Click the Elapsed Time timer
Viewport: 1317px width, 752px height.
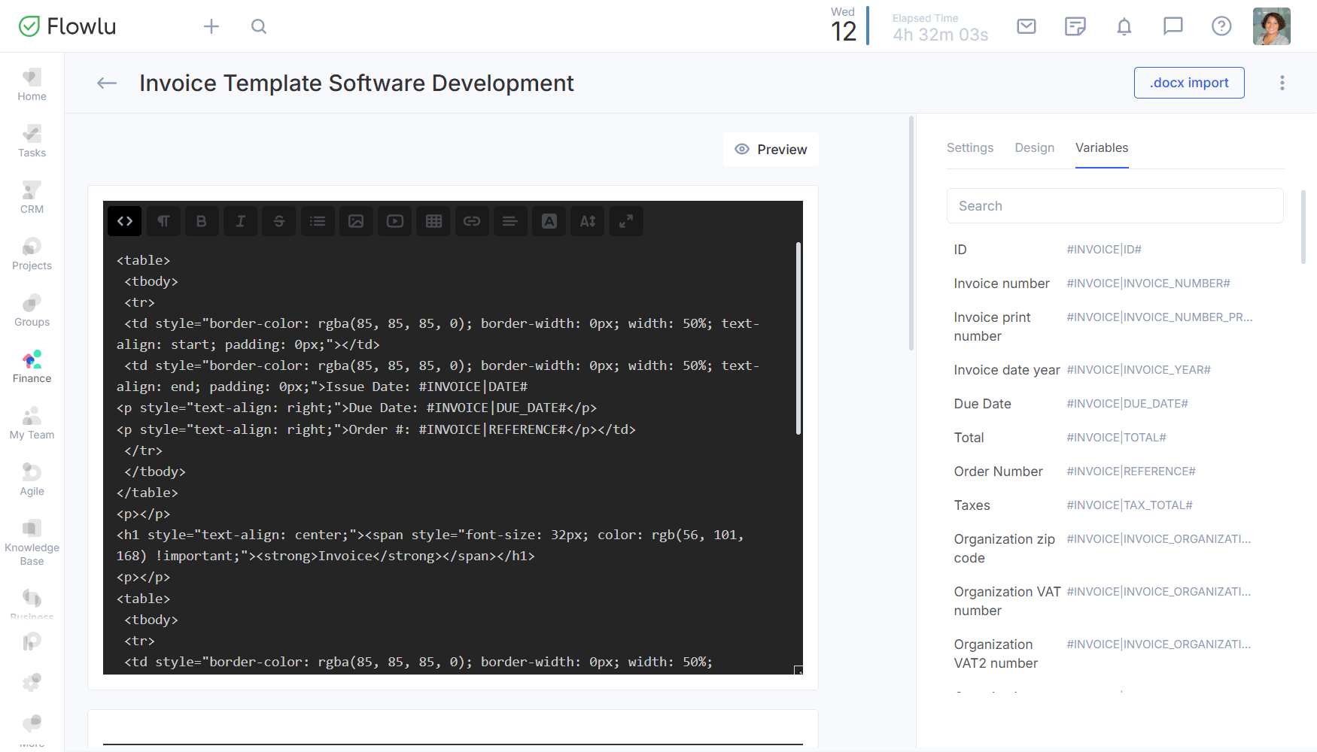pos(940,28)
